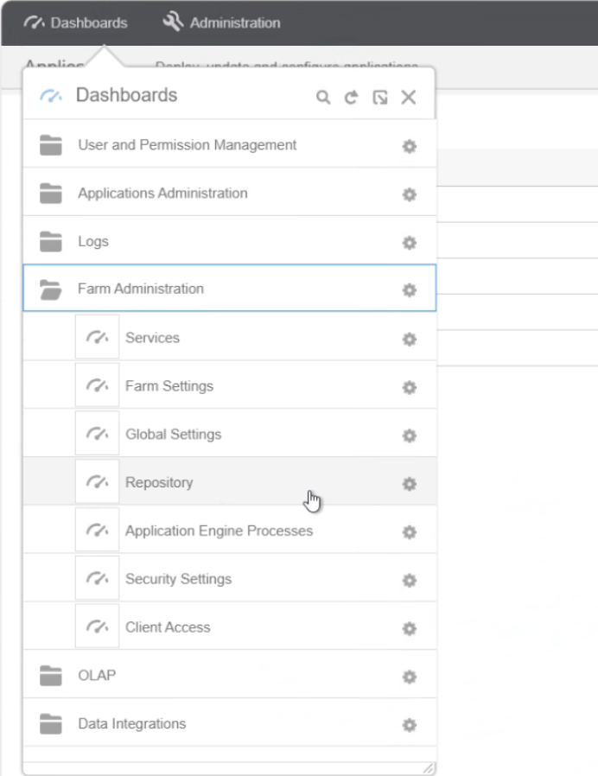The width and height of the screenshot is (598, 776).
Task: Open settings gear for Applications Administration
Action: (x=409, y=194)
